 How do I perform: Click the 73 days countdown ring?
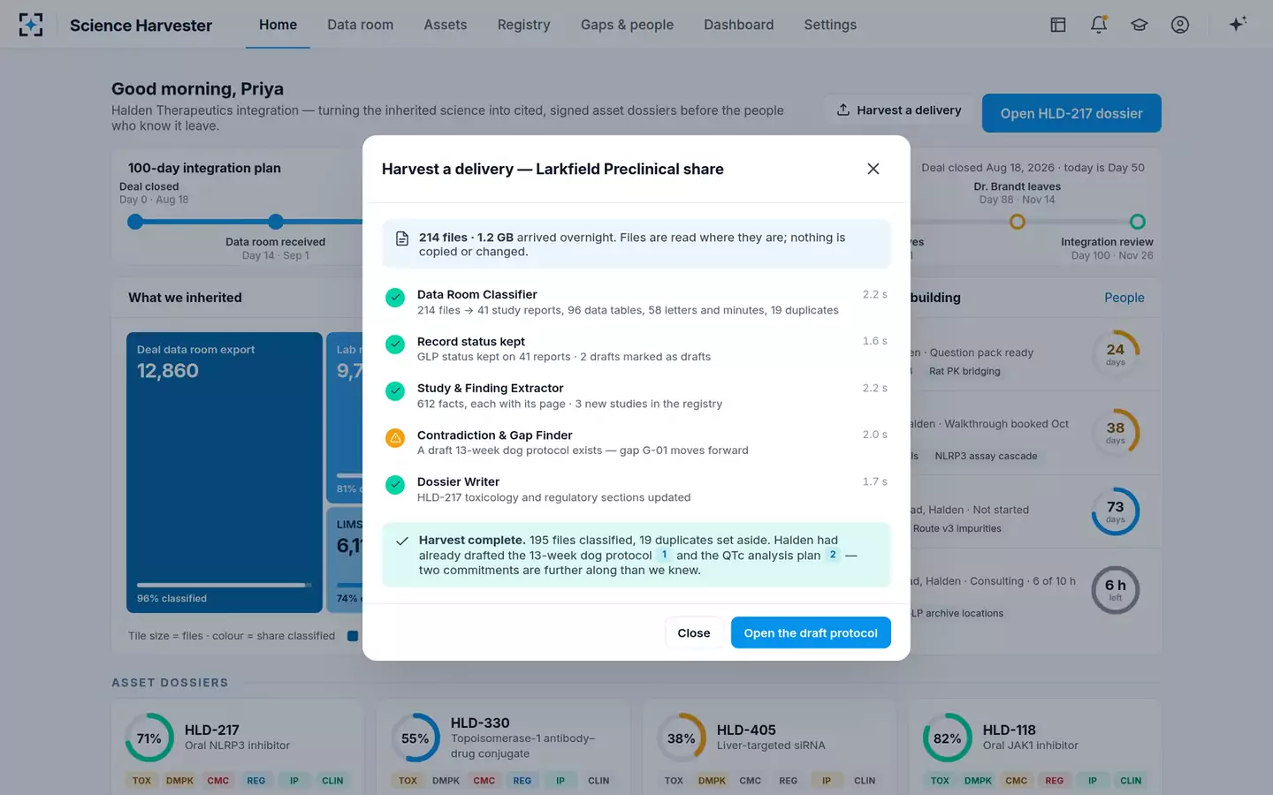click(x=1116, y=511)
